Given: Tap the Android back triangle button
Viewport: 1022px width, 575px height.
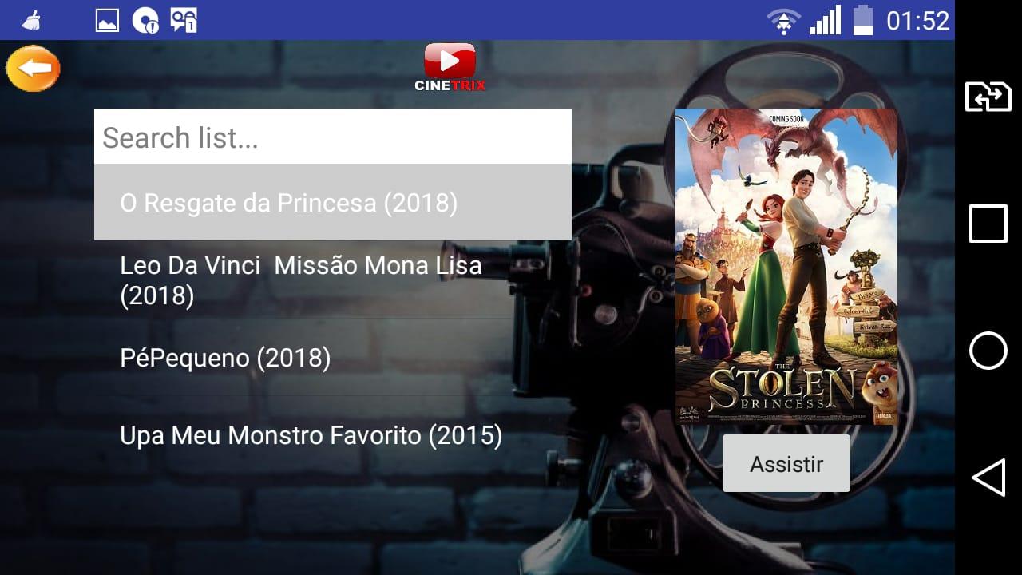Looking at the screenshot, I should pos(988,478).
